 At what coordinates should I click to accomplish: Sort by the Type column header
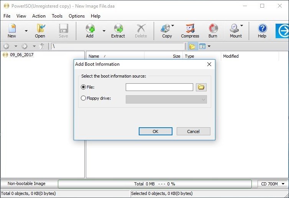coord(202,56)
